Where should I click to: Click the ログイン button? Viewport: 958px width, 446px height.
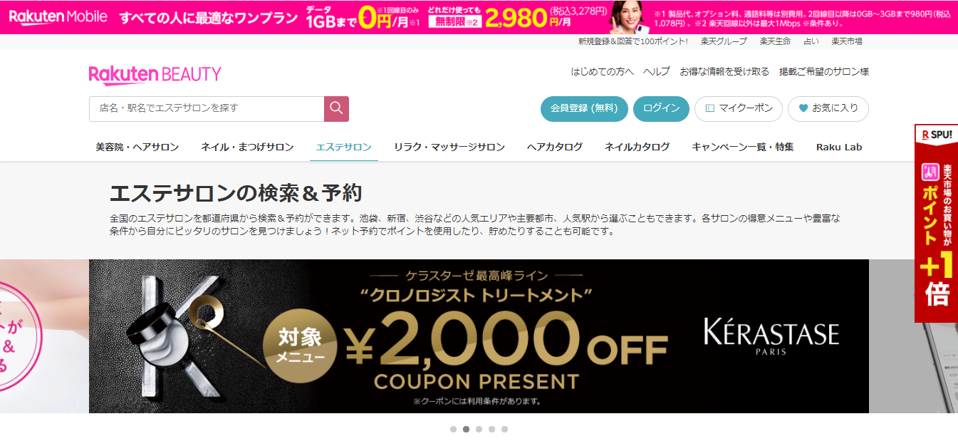(661, 108)
